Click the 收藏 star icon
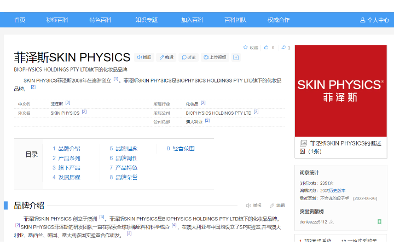This screenshot has width=394, height=246. (x=246, y=48)
